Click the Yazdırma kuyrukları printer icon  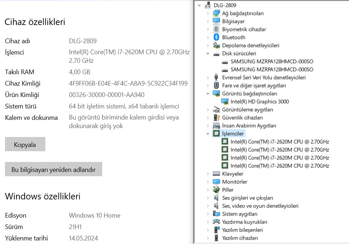(x=216, y=222)
